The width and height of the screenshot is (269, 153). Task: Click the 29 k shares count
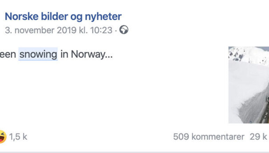[x=258, y=137]
